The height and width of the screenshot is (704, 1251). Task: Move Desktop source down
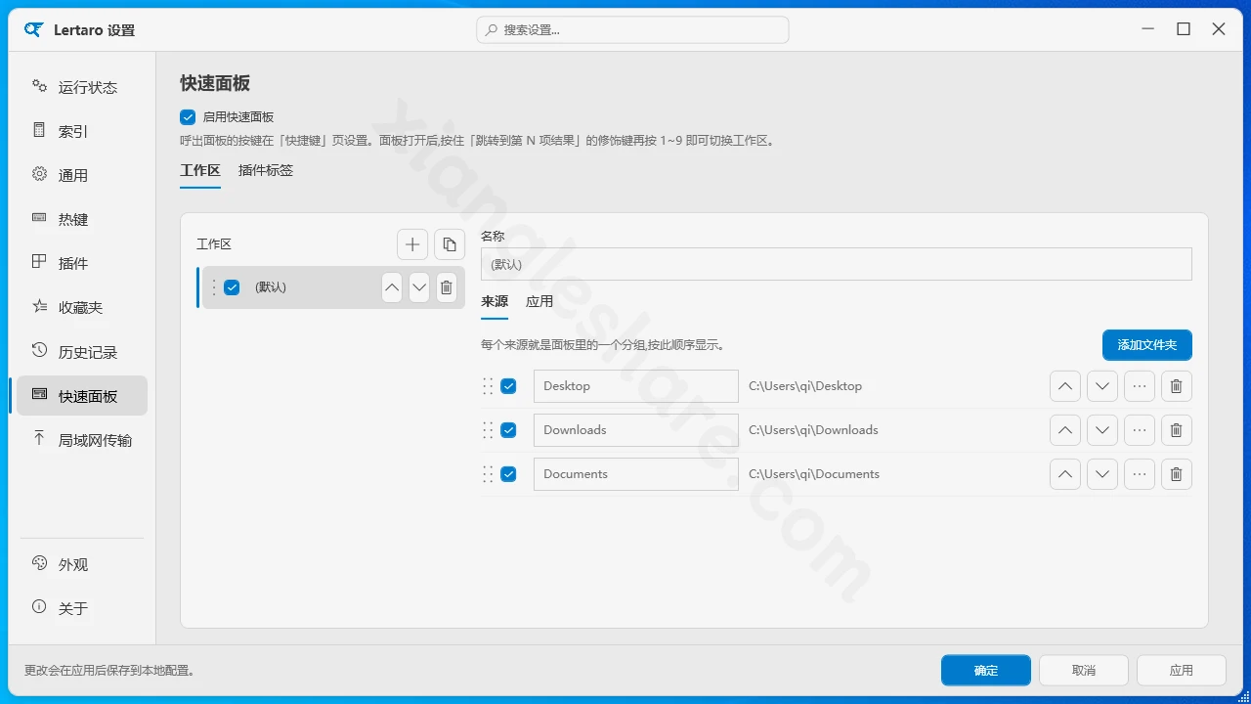pos(1102,386)
